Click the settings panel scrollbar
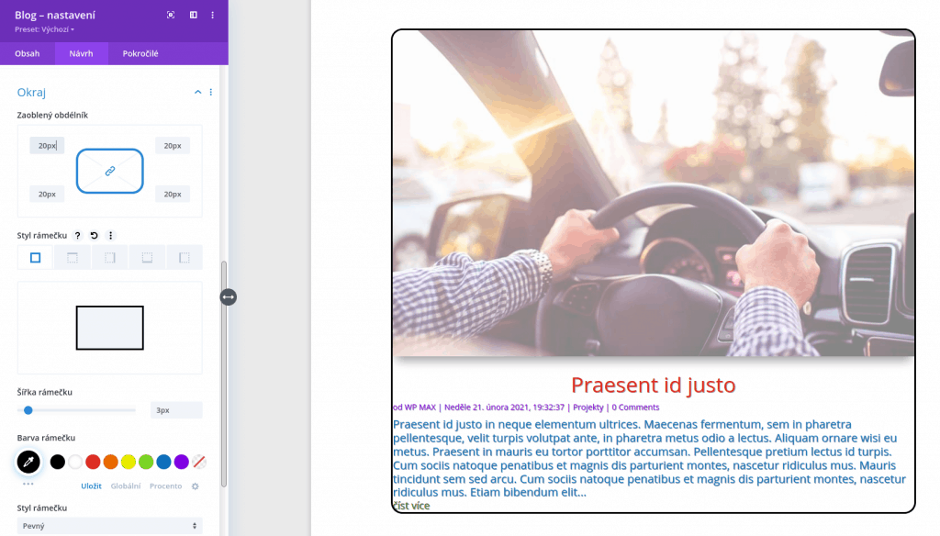Image resolution: width=940 pixels, height=536 pixels. click(224, 374)
